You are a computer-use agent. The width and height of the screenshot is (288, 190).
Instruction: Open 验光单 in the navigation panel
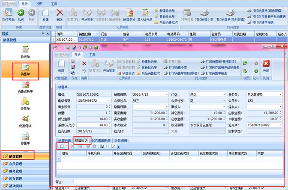(25, 52)
